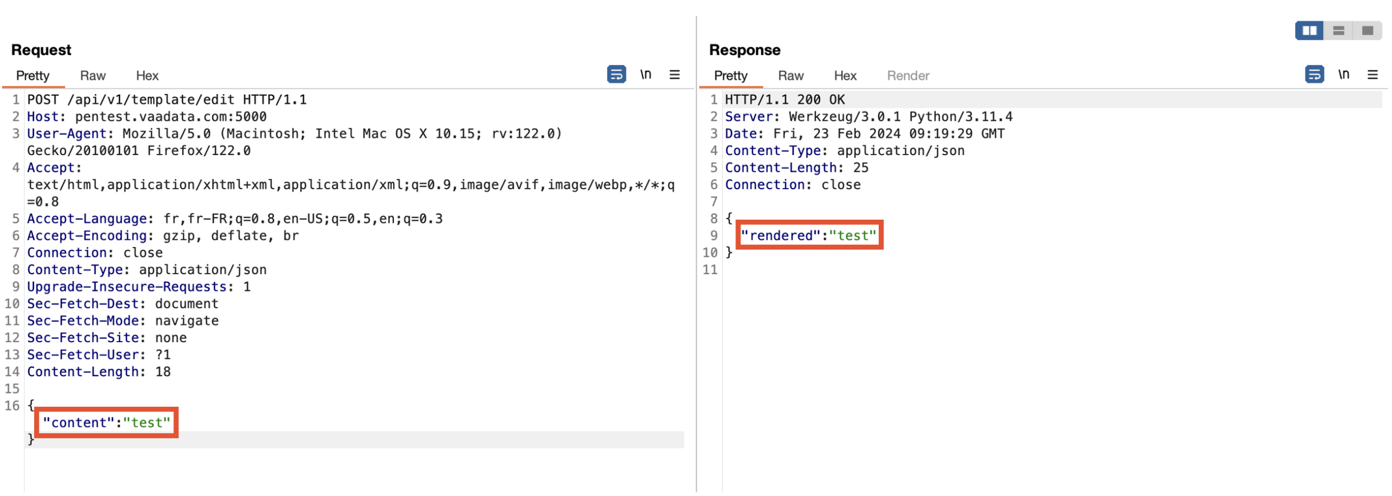
Task: Open the Response Hex tab
Action: (x=844, y=76)
